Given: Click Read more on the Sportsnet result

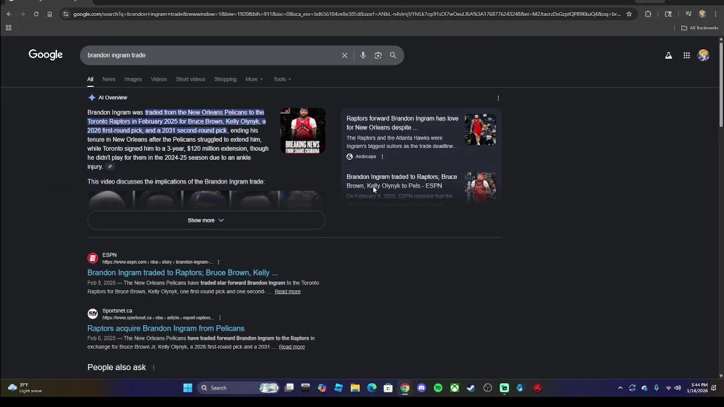Looking at the screenshot, I should pyautogui.click(x=292, y=347).
